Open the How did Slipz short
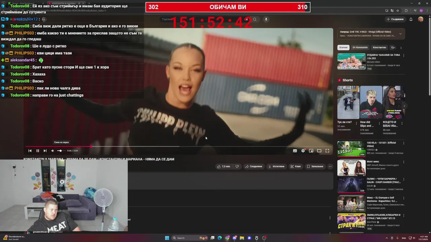Image resolution: width=431 pixels, height=242 pixels. point(371,103)
